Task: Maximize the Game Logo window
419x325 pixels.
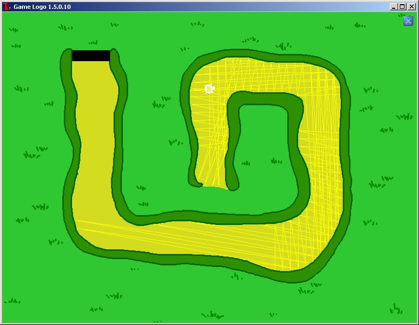Action: (x=402, y=7)
